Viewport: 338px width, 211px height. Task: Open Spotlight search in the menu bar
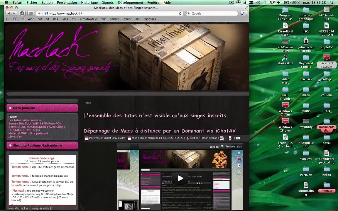point(332,3)
